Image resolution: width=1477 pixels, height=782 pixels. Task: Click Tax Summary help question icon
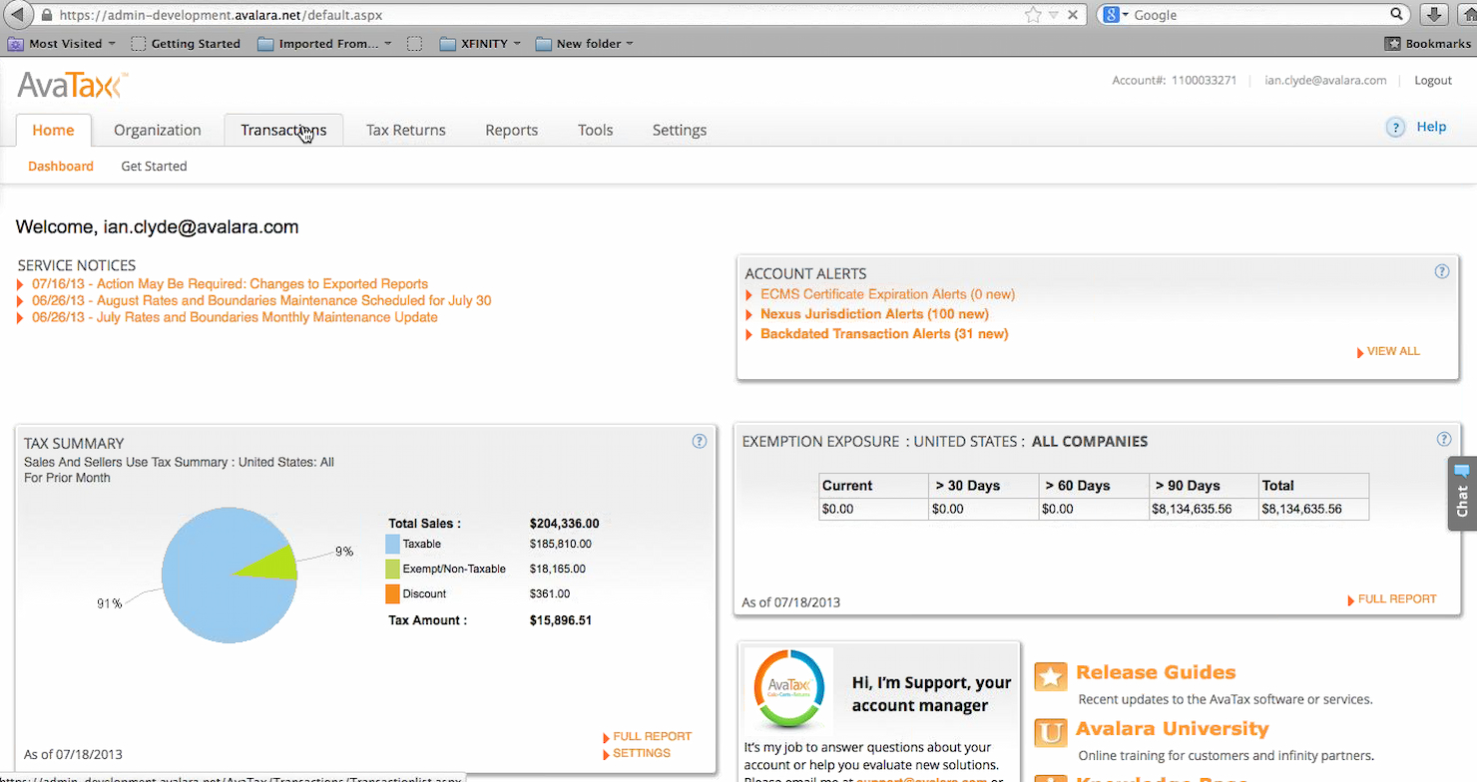[x=700, y=441]
